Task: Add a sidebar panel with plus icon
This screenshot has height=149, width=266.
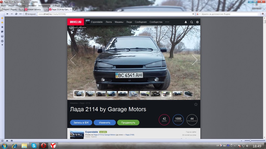Action: [x=2, y=45]
